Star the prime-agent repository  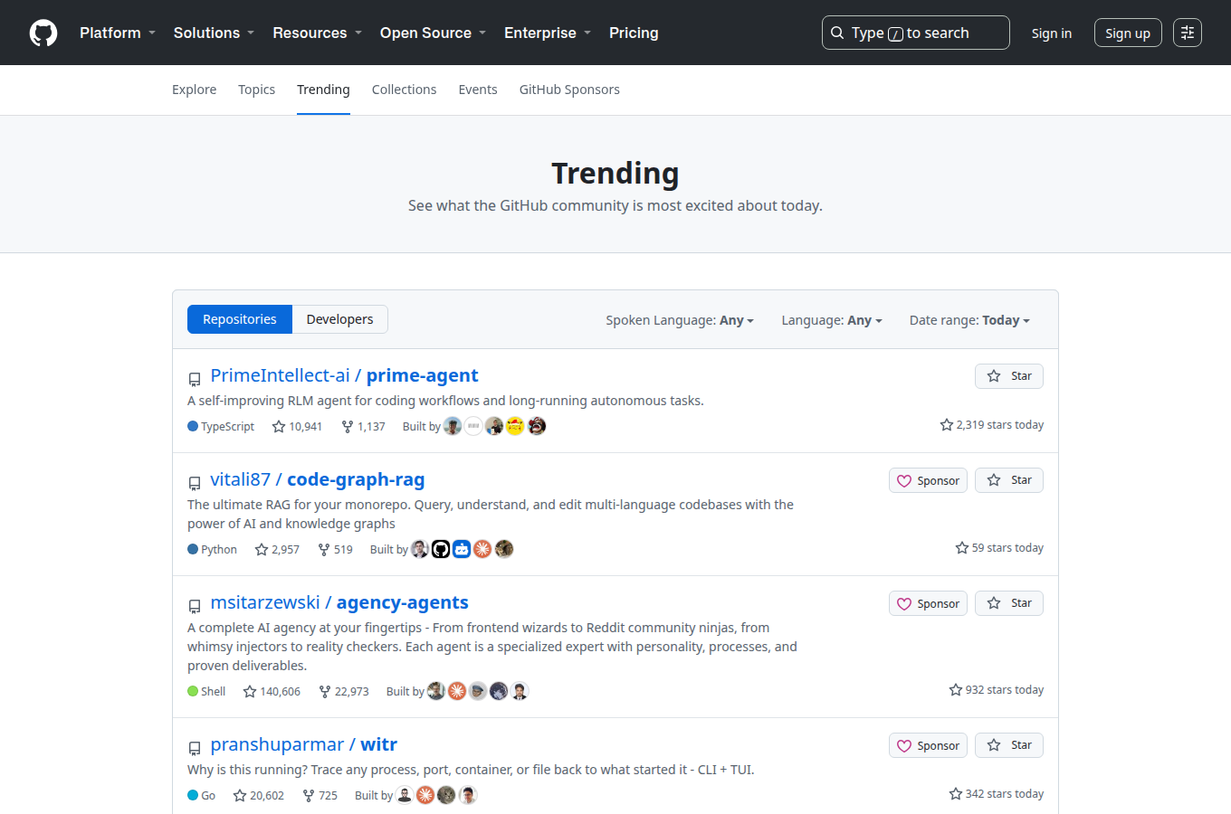(1009, 376)
